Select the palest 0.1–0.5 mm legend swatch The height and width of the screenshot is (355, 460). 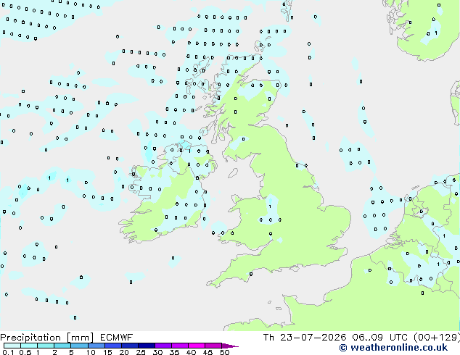12,346
